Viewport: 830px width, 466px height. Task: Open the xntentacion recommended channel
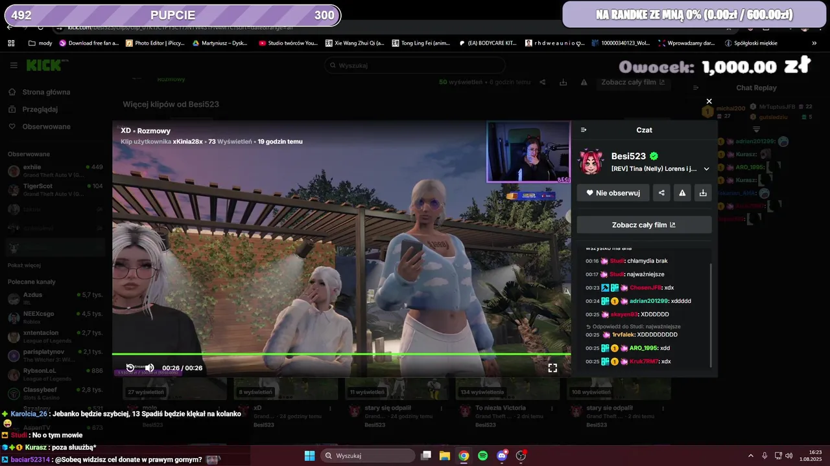pyautogui.click(x=54, y=337)
